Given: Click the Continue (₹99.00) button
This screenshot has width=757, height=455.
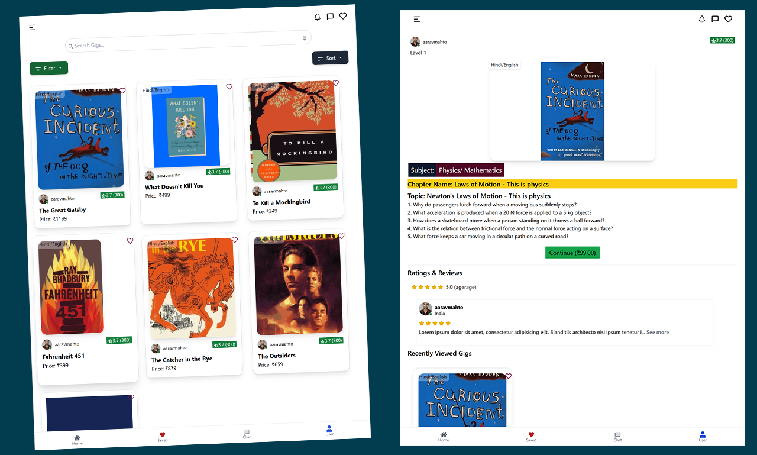Looking at the screenshot, I should [x=572, y=253].
